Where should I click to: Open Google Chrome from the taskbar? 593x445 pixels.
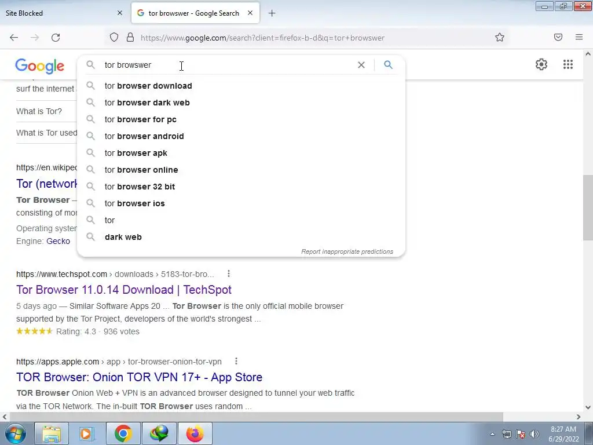tap(123, 433)
